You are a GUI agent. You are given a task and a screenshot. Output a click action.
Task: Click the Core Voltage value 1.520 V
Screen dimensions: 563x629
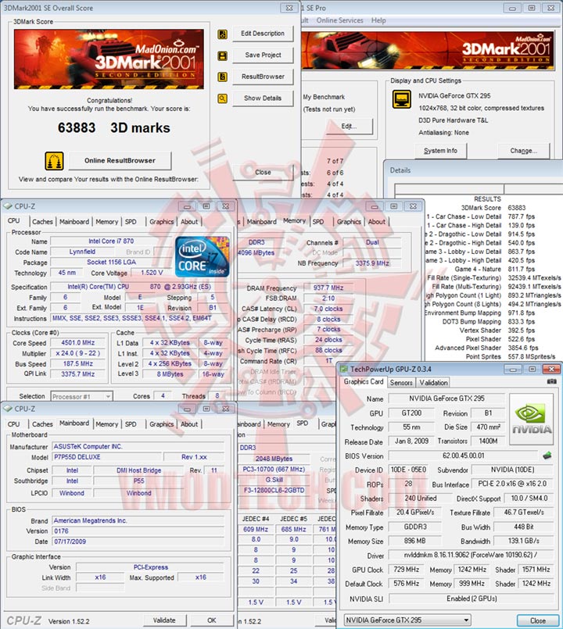[x=152, y=273]
